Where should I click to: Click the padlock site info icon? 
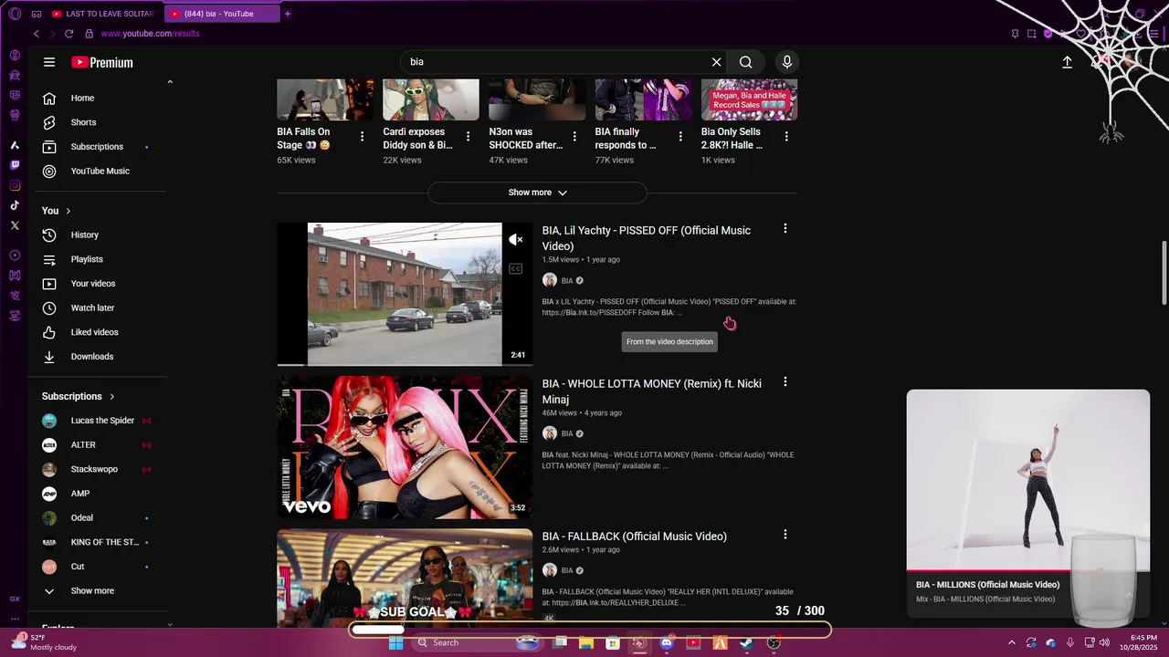click(89, 34)
